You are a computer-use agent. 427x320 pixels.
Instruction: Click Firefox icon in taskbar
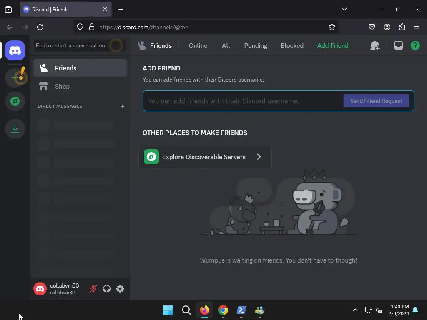[205, 310]
